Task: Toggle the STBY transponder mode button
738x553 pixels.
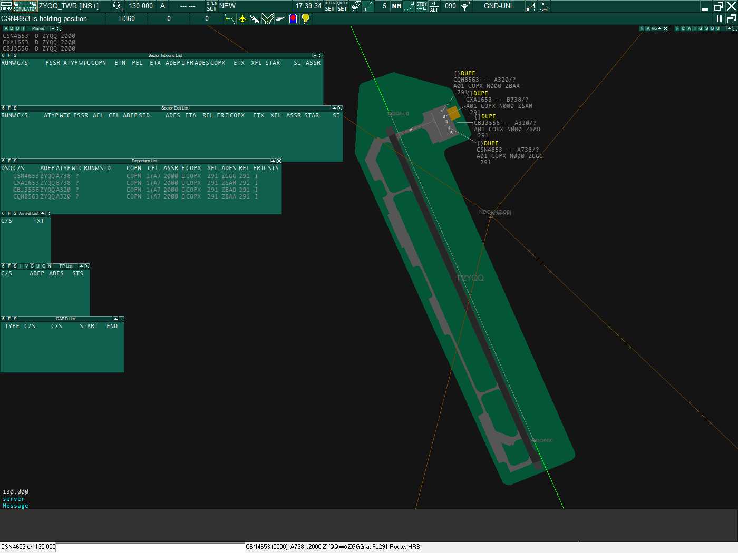Action: coord(422,6)
